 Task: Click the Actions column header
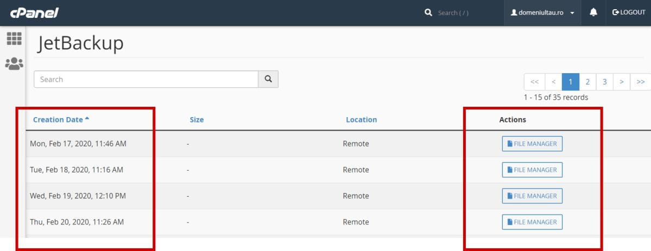[513, 119]
